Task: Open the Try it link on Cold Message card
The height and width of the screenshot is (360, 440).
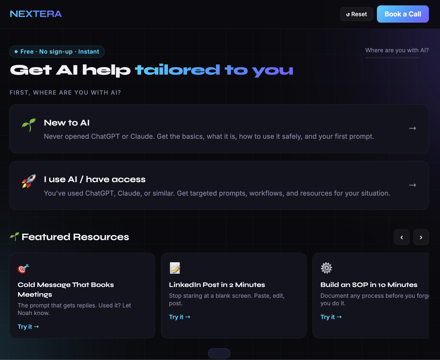Action: pyautogui.click(x=28, y=326)
